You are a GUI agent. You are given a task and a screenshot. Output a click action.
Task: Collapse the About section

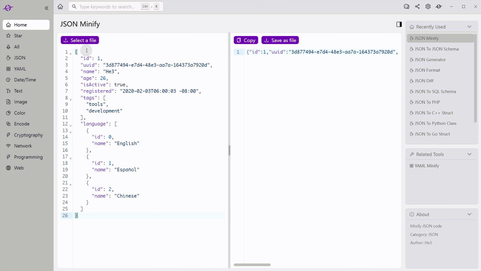tap(469, 214)
